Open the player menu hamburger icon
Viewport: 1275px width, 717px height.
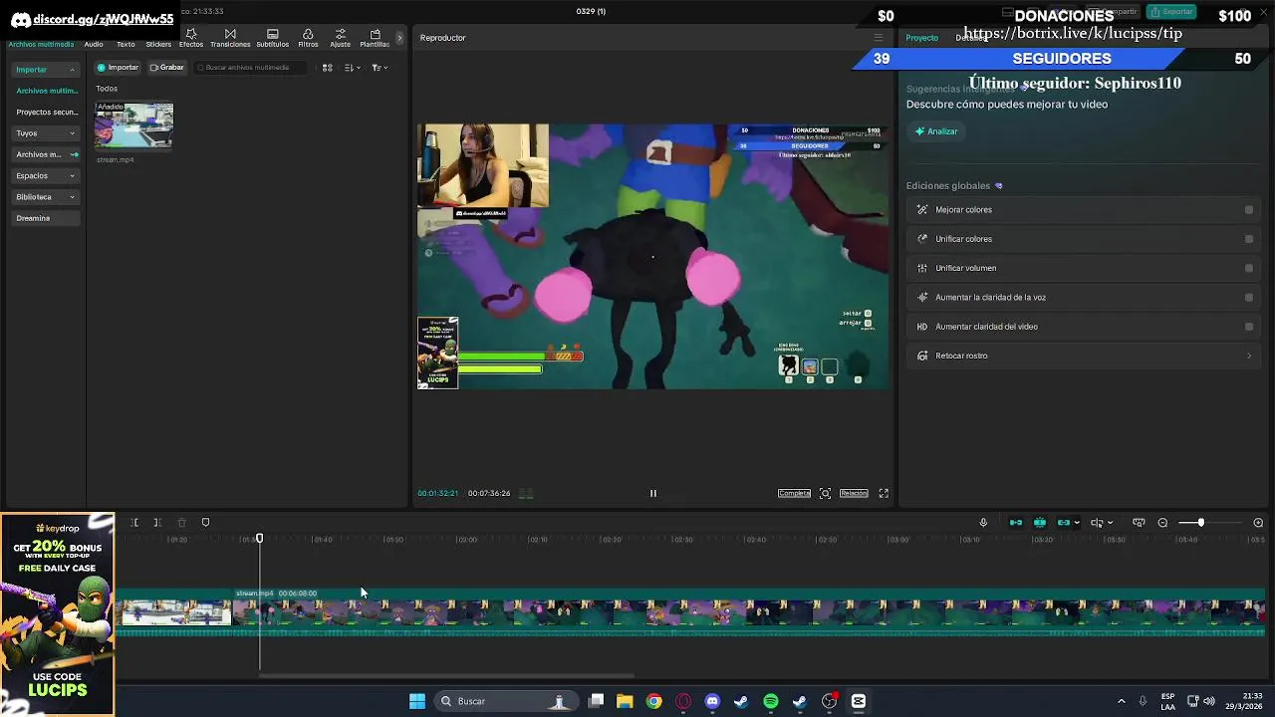pos(878,38)
